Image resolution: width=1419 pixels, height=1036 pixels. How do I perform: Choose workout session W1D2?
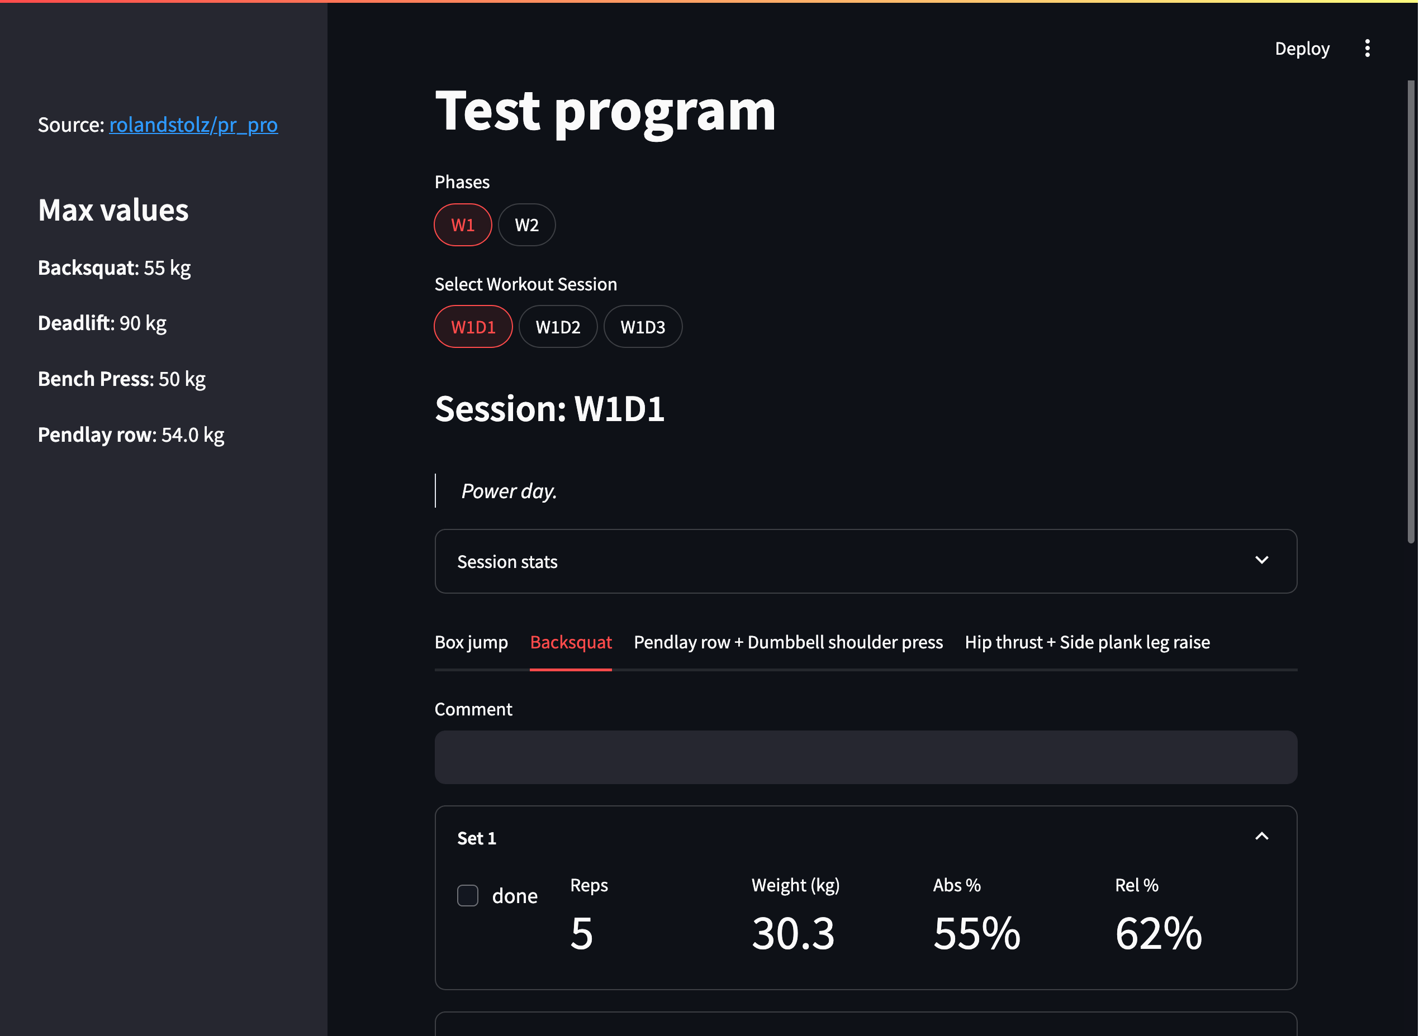pos(558,327)
